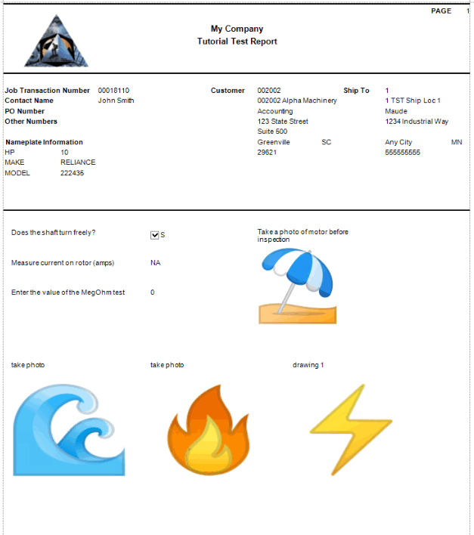Click "1 TST Ship Loc 1" text
Viewport: 474px width, 535px height.
pos(413,101)
